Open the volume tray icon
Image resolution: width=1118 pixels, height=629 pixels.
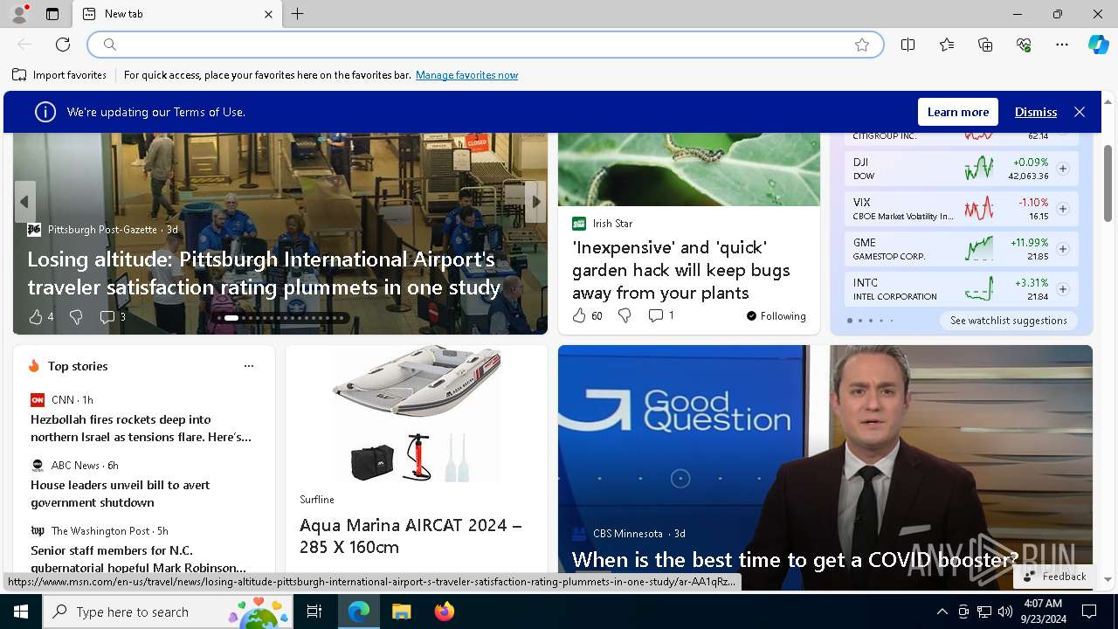click(x=1004, y=612)
